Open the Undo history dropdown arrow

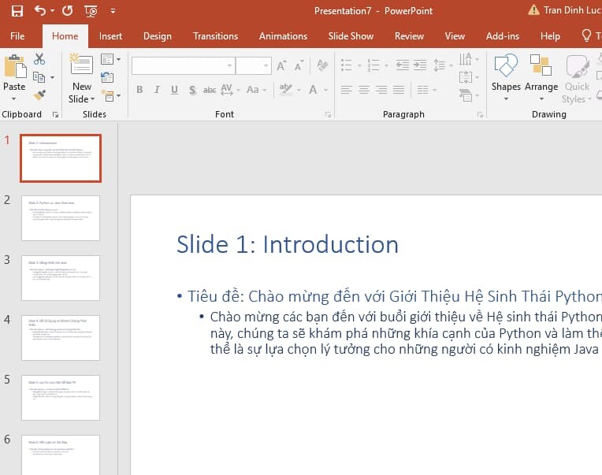pyautogui.click(x=52, y=11)
